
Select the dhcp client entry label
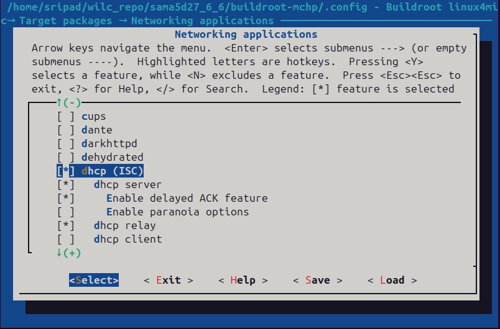pyautogui.click(x=128, y=240)
